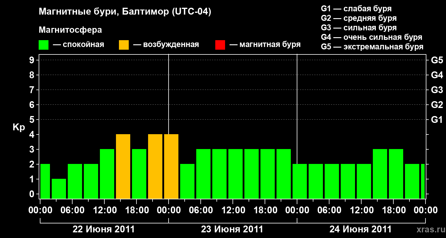Click the '22 Июня 2011' date label
Viewport: 446px width, 238px height.
(x=104, y=229)
